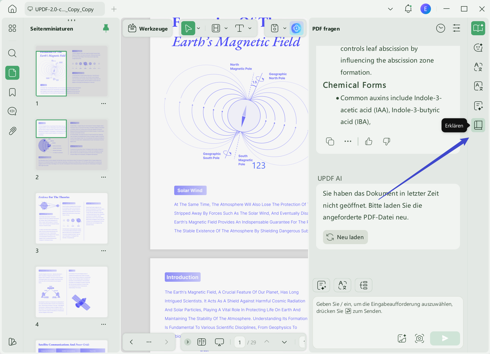Open the bookmarks panel
The image size is (490, 354).
pyautogui.click(x=12, y=92)
